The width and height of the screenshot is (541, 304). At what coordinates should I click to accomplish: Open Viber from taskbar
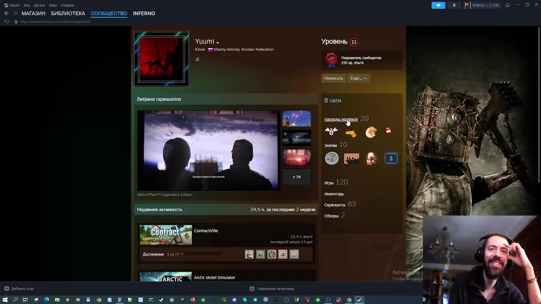265,300
